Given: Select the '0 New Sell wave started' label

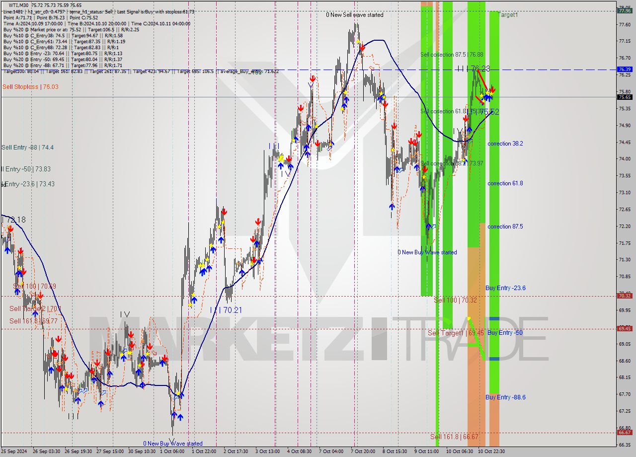Looking at the screenshot, I should pos(355,15).
